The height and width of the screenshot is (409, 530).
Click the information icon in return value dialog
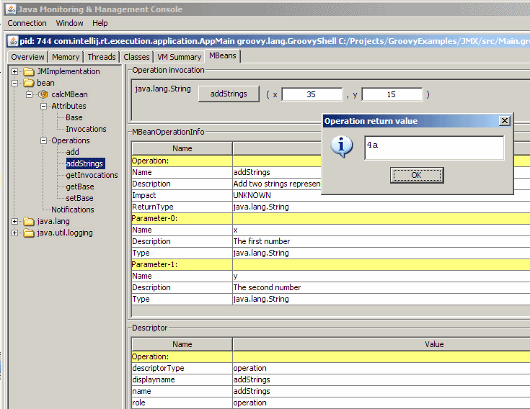pyautogui.click(x=340, y=147)
